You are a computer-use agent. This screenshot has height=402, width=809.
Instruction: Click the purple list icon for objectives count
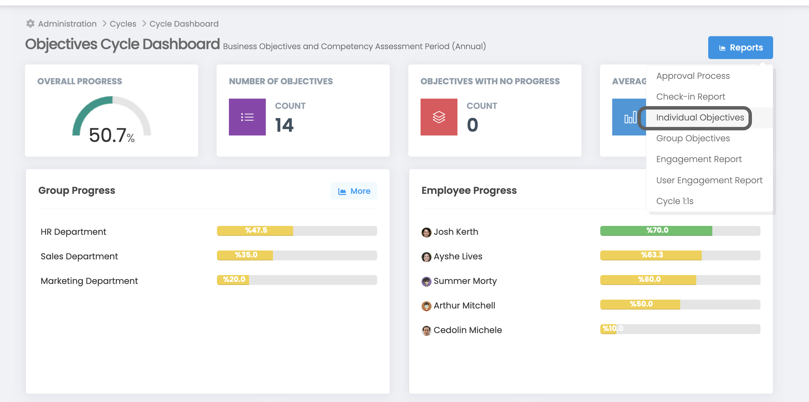(247, 117)
